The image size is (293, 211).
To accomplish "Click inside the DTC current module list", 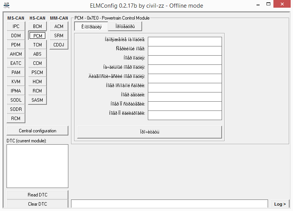I will coord(37,166).
